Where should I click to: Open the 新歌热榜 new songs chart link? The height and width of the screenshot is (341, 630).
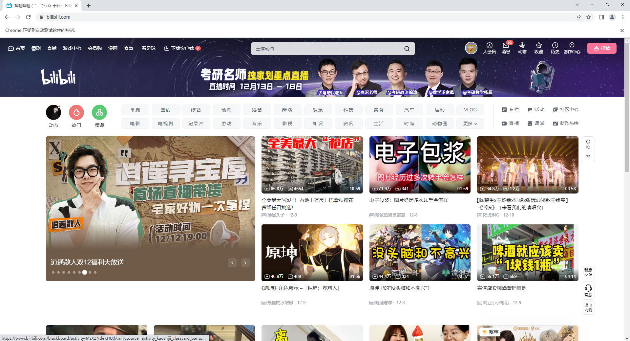[x=566, y=123]
